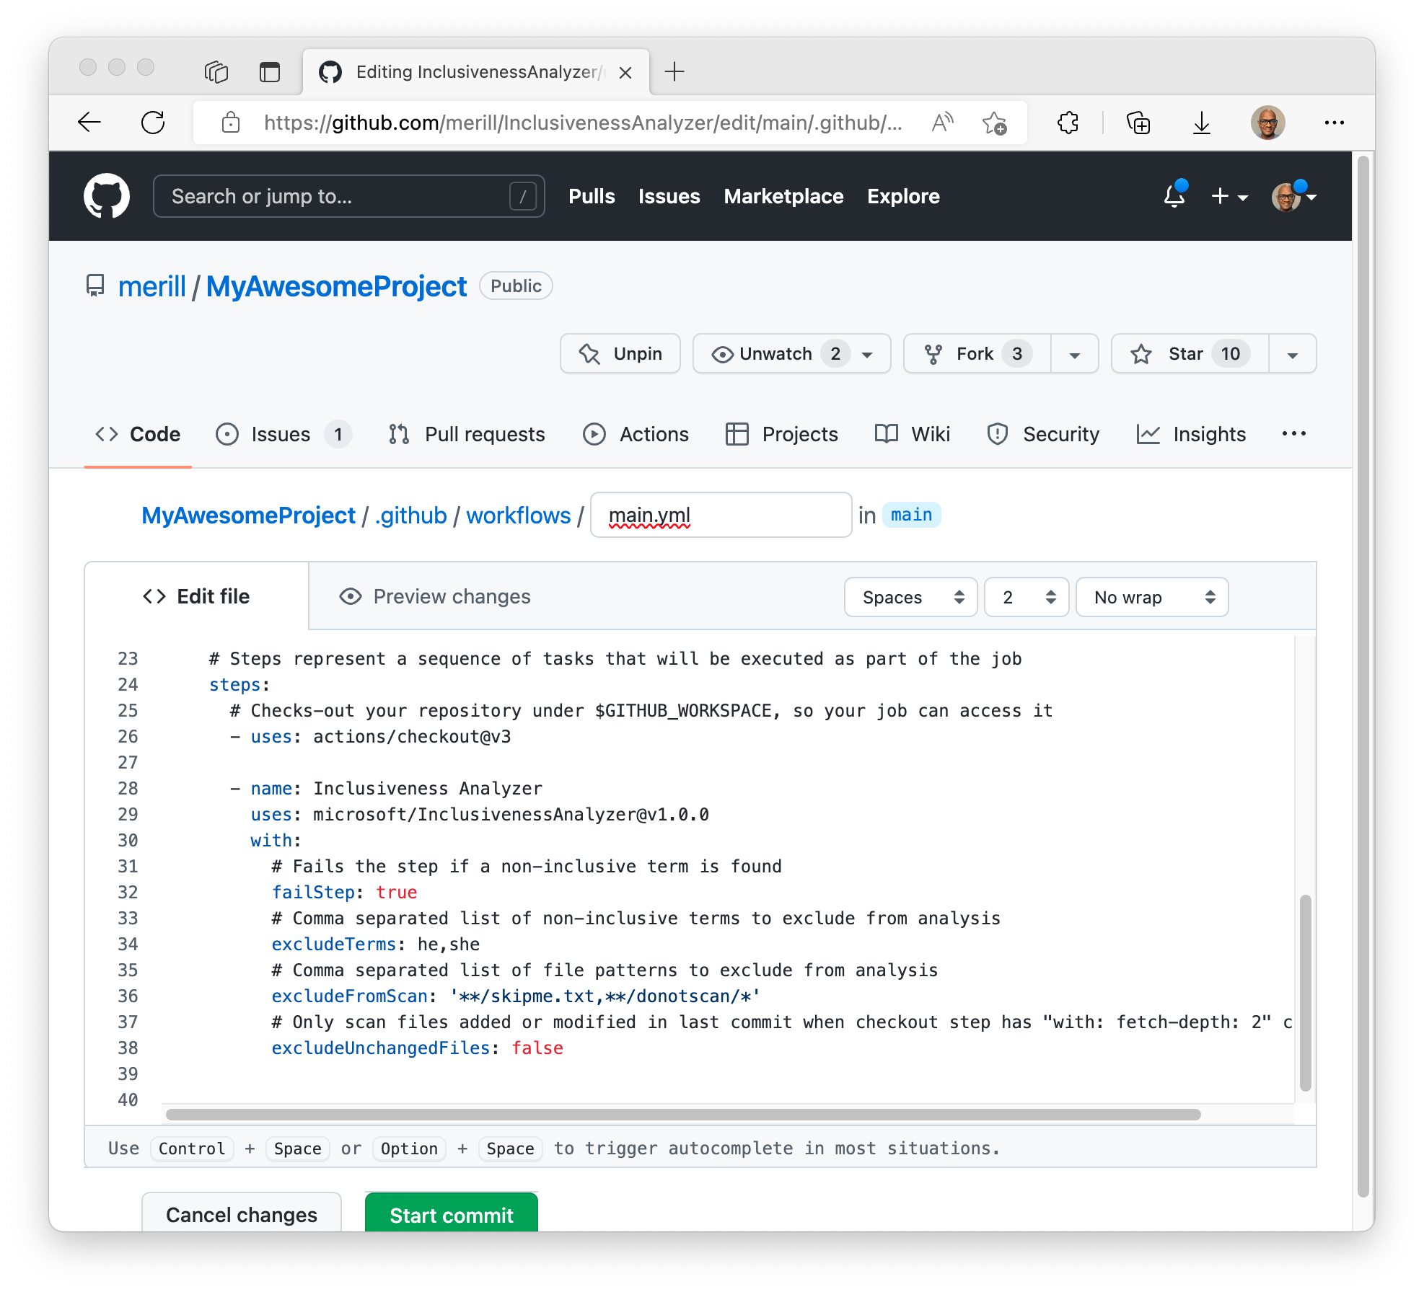Open the notifications bell
This screenshot has width=1424, height=1292.
pos(1174,195)
